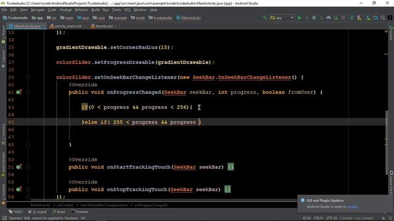Open the Run menu
The height and width of the screenshot is (221, 394).
106,10
